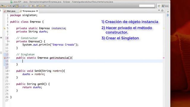Place cursor on empty line 15
Viewport: 190px width, 107px height.
coord(86,61)
